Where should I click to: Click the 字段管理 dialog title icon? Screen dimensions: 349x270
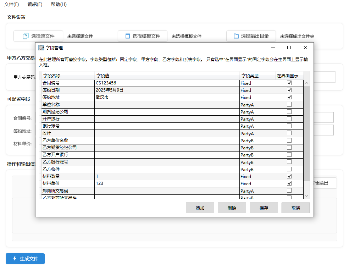tap(41, 48)
